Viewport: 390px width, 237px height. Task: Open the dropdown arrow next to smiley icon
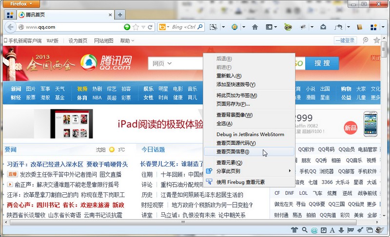pyautogui.click(x=244, y=27)
